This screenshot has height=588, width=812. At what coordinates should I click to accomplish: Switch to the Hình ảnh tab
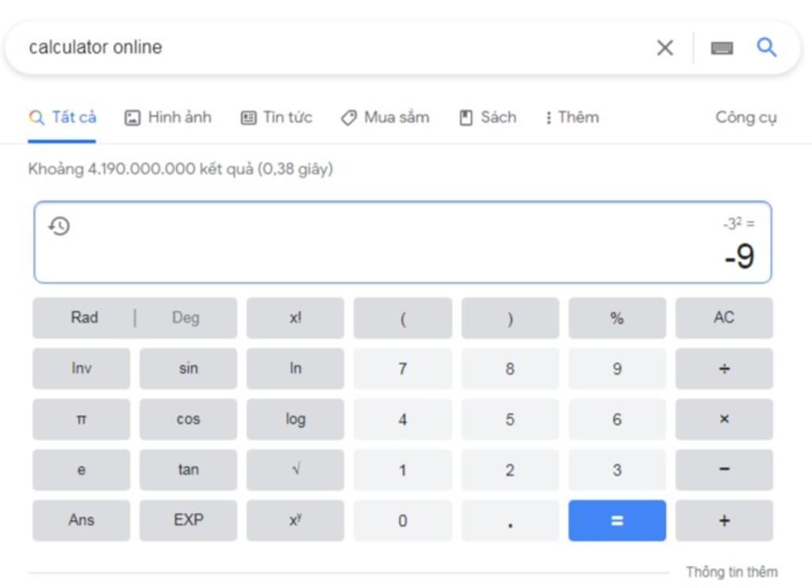pos(169,117)
